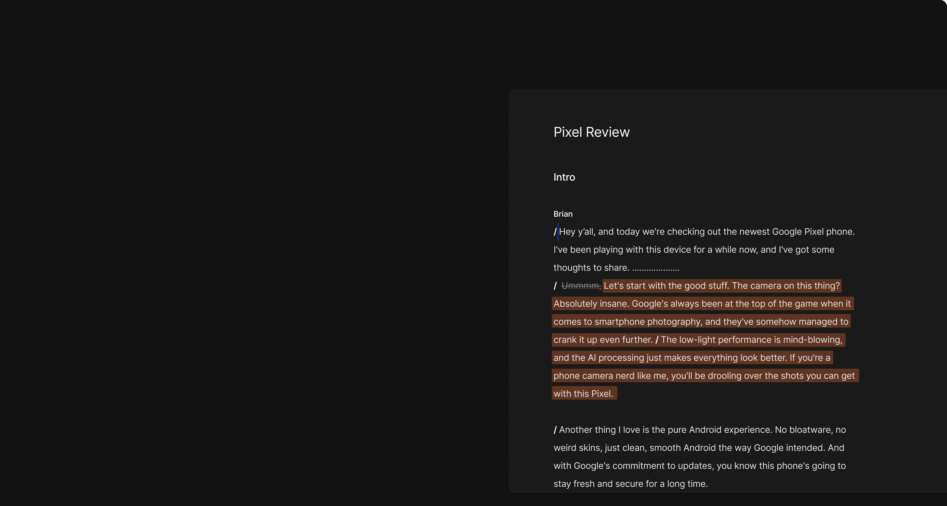Image resolution: width=947 pixels, height=506 pixels.
Task: Open the Brian speaker label
Action: coord(563,214)
